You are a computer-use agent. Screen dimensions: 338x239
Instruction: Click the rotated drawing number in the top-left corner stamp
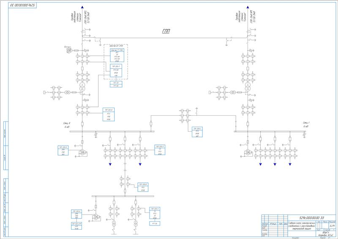point(22,5)
